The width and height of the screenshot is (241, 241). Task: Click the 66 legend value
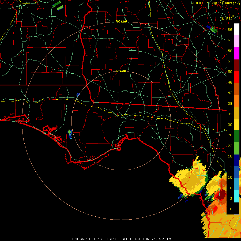point(230,29)
